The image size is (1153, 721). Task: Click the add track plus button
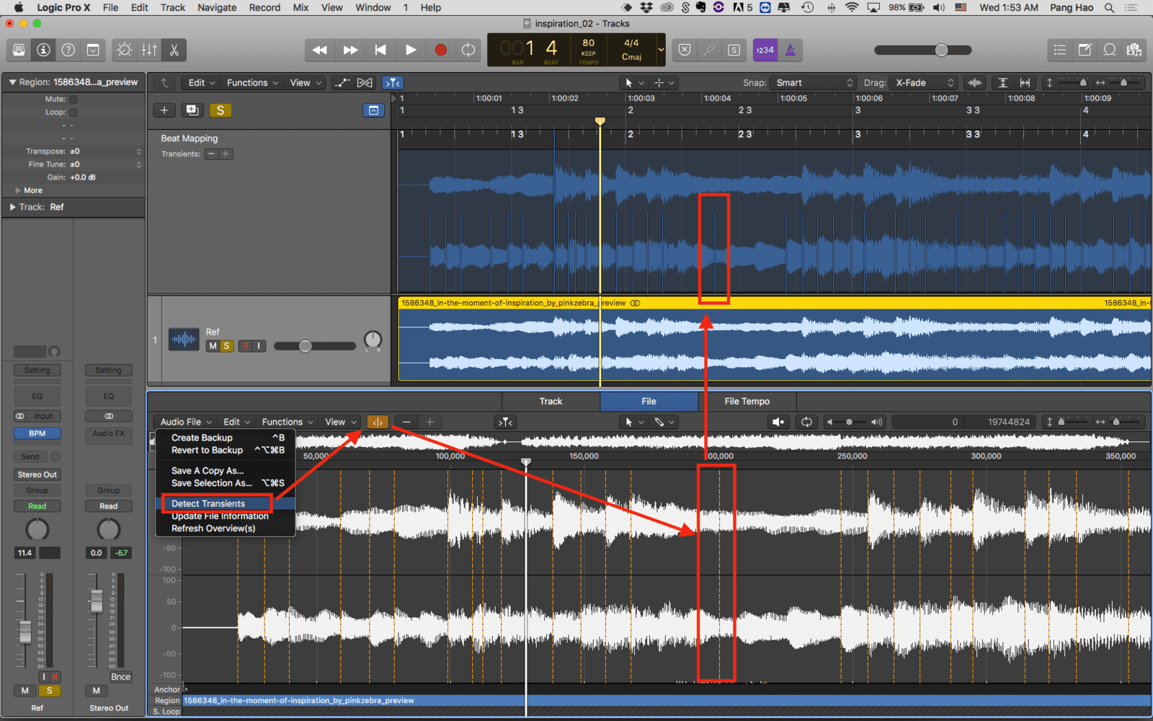point(164,110)
